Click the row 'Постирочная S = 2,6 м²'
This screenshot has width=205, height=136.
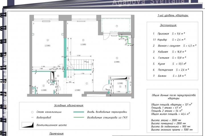pos(171,70)
